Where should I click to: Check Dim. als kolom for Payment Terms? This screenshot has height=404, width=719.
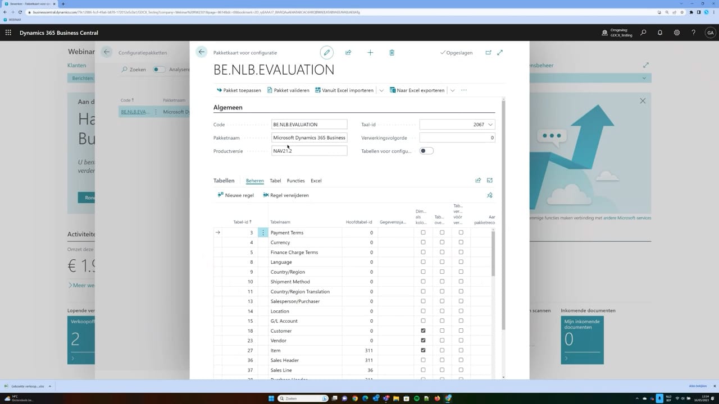423,232
